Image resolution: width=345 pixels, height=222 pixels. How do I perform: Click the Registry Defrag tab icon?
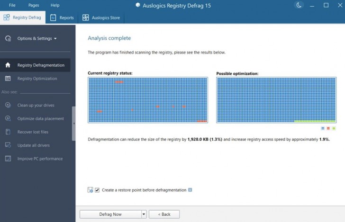pos(7,18)
